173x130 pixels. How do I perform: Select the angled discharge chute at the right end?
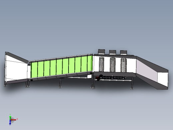pyautogui.click(x=152, y=73)
